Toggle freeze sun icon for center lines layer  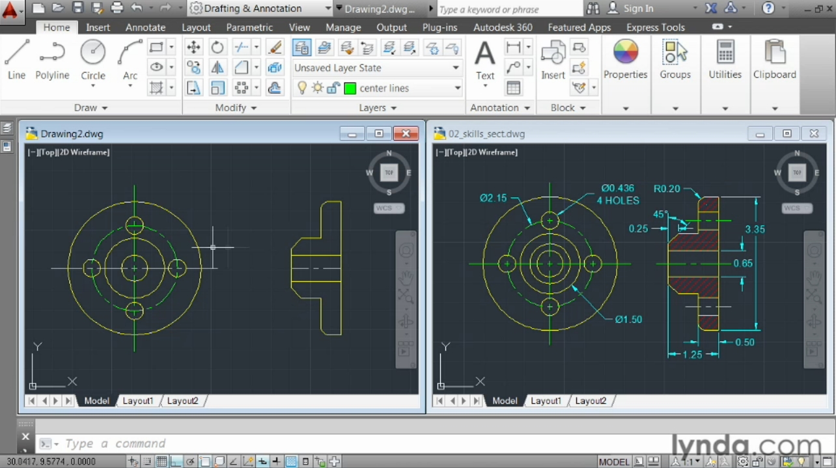pyautogui.click(x=318, y=88)
